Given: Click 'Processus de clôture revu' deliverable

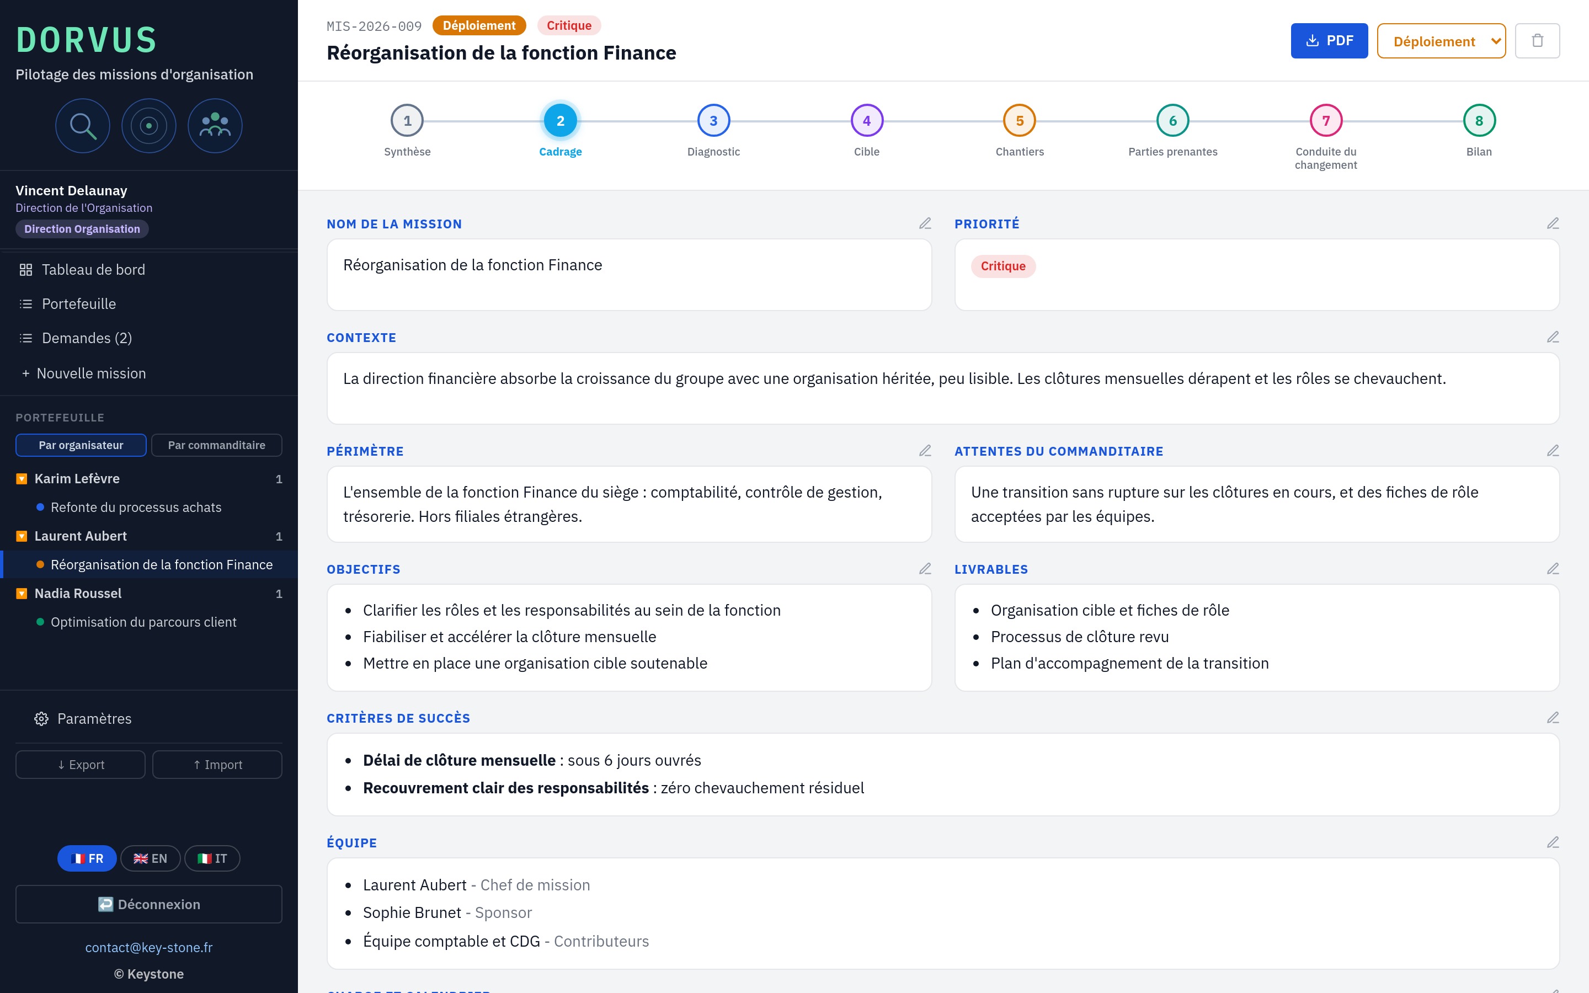Looking at the screenshot, I should click(1079, 637).
